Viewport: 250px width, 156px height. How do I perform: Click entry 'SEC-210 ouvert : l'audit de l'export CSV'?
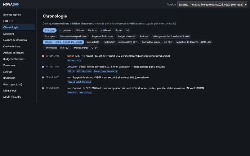click(123, 56)
